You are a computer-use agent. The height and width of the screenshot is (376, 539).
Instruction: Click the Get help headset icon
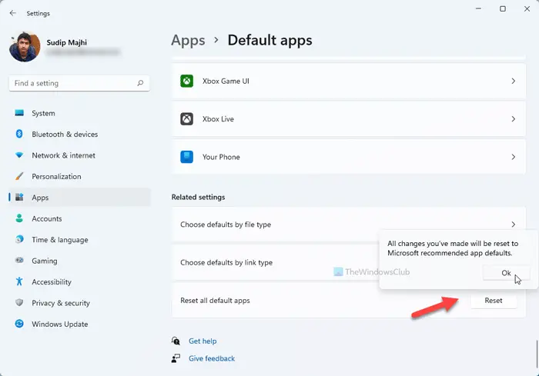tap(176, 341)
